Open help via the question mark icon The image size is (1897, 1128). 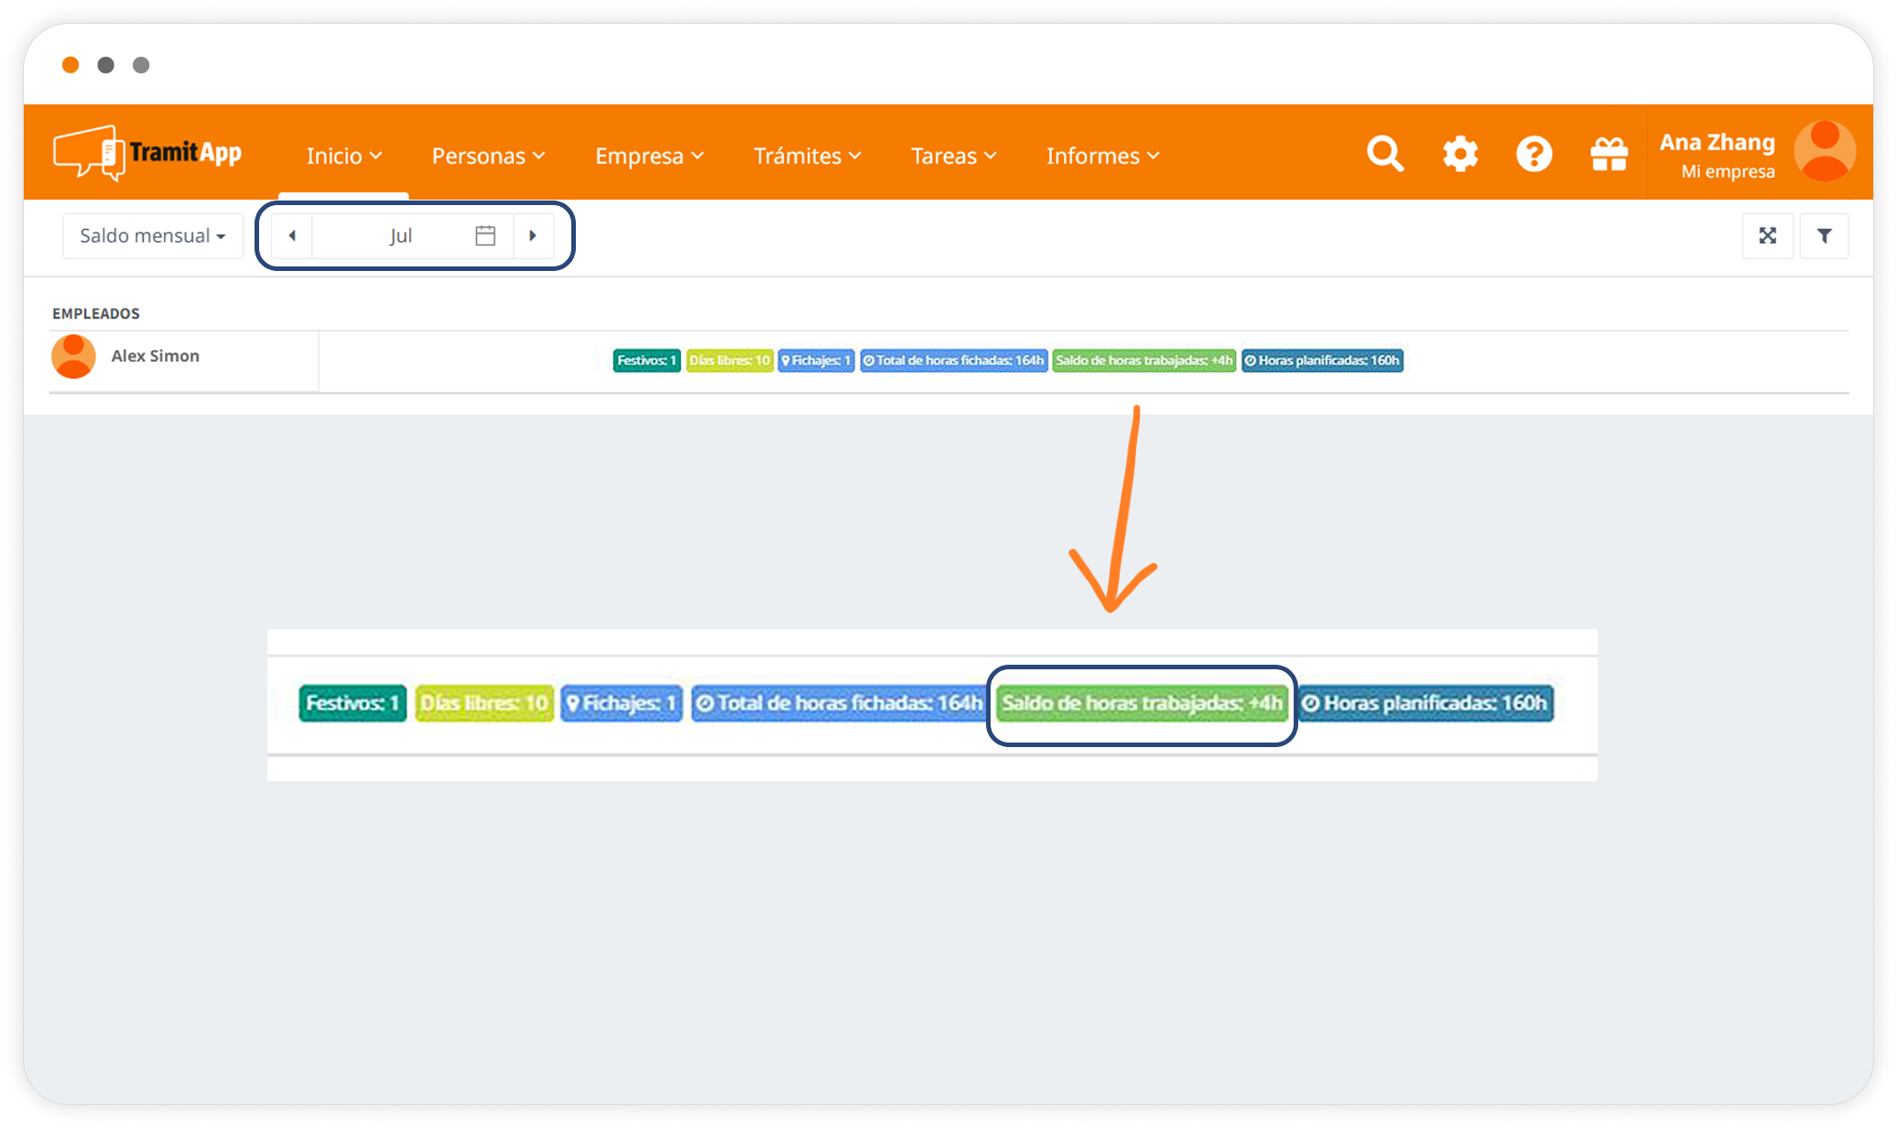[x=1534, y=154]
